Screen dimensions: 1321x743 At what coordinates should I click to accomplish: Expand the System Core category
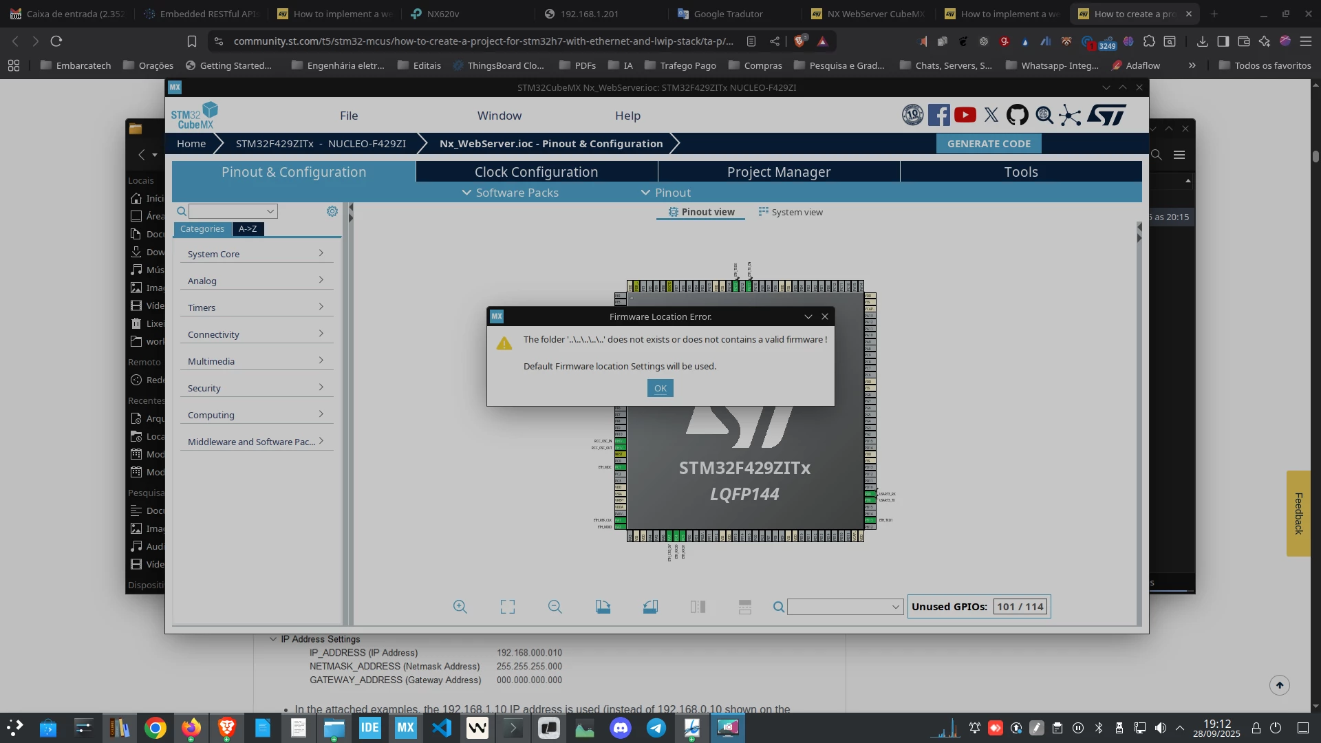click(257, 253)
